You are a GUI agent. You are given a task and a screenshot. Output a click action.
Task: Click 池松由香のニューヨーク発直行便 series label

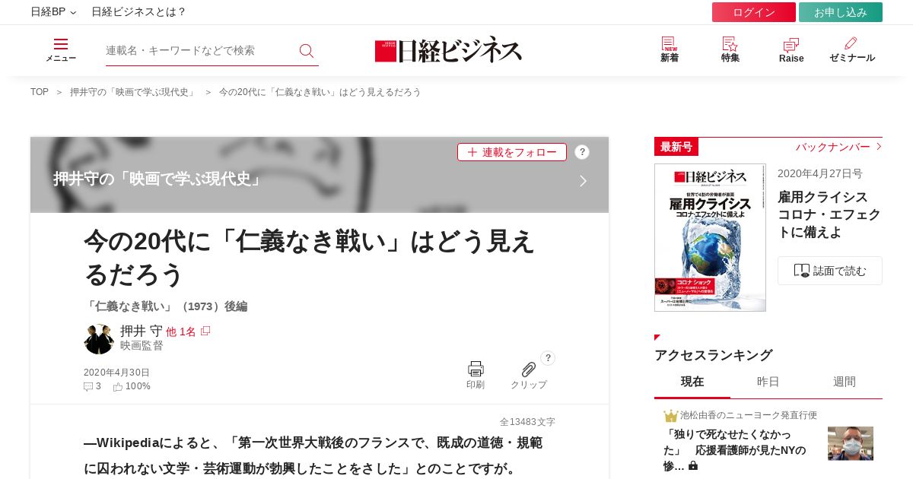coord(748,415)
